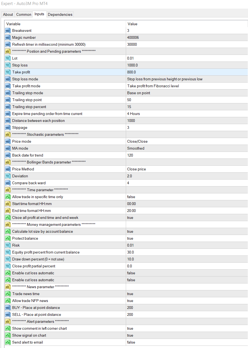Click the double icon beside Deviation
This screenshot has width=248, height=348.
8,176
